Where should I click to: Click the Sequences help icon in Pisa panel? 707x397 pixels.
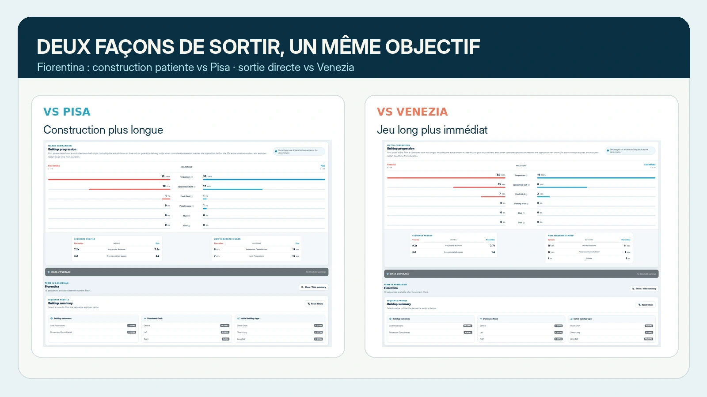pyautogui.click(x=192, y=177)
